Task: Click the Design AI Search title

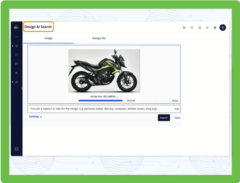Action: coord(38,27)
